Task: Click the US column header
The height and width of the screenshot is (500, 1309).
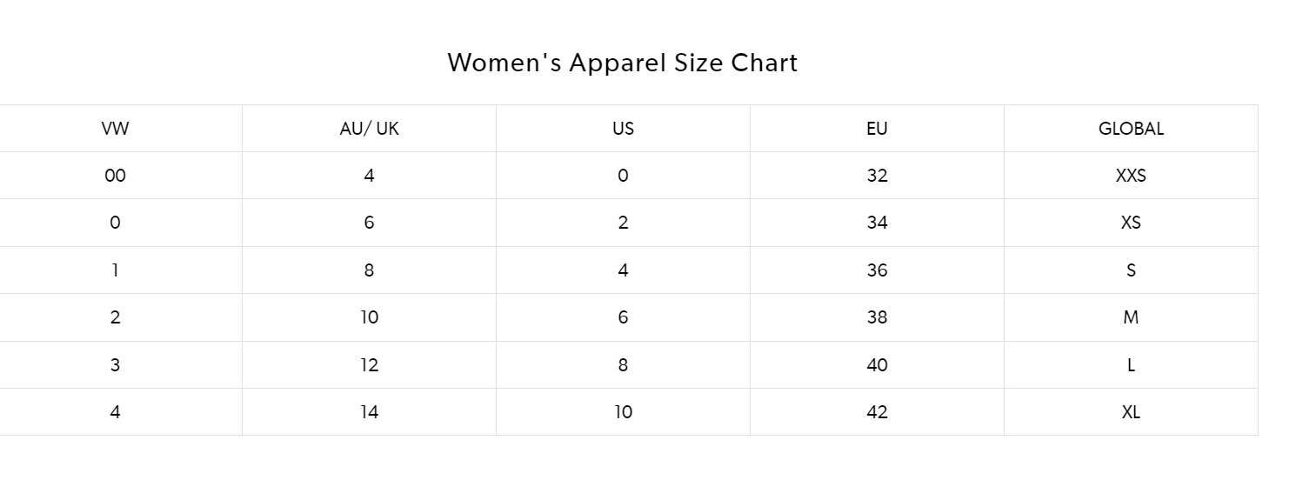Action: click(x=623, y=129)
